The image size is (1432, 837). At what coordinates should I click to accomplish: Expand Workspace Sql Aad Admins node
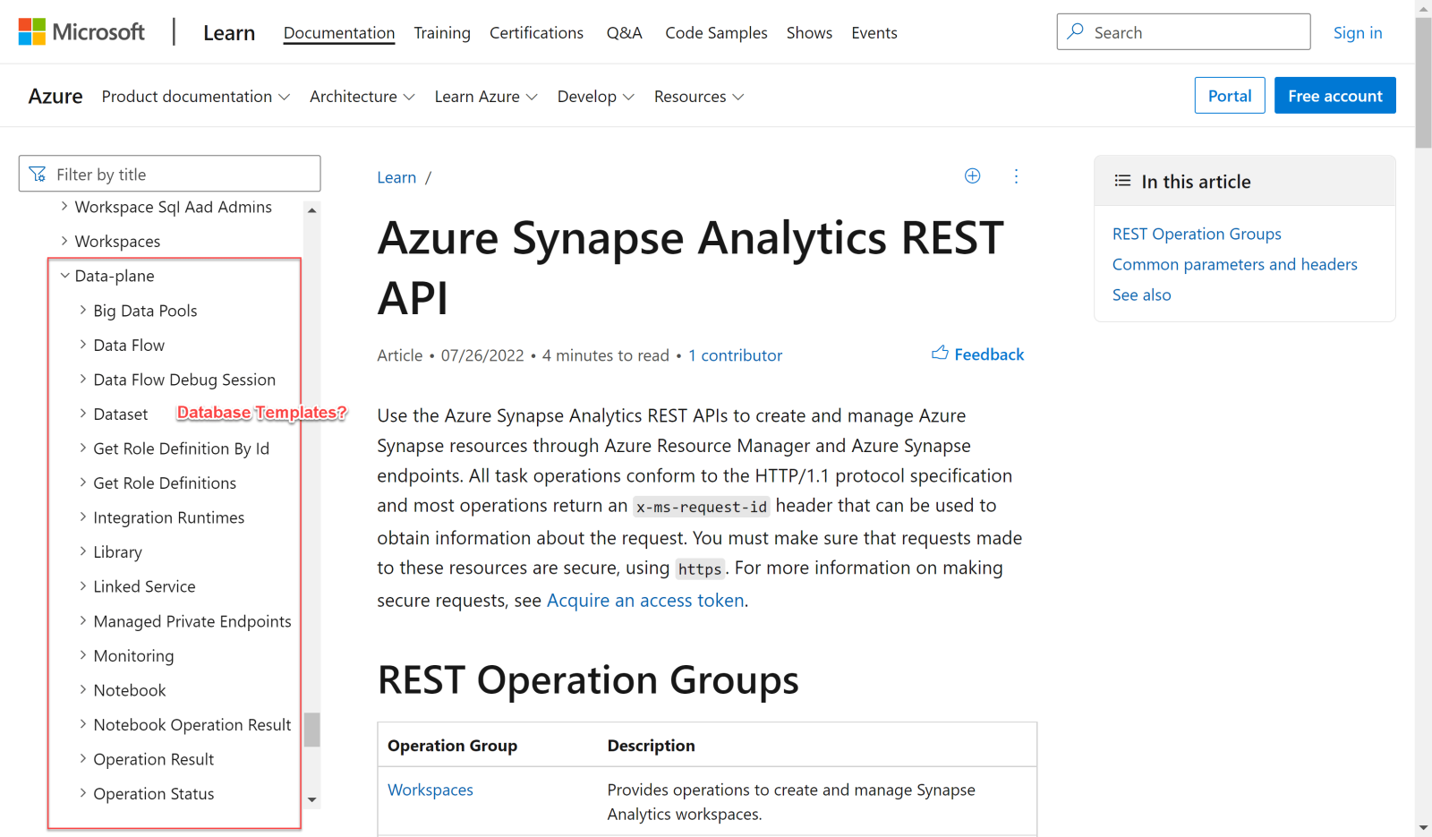64,207
